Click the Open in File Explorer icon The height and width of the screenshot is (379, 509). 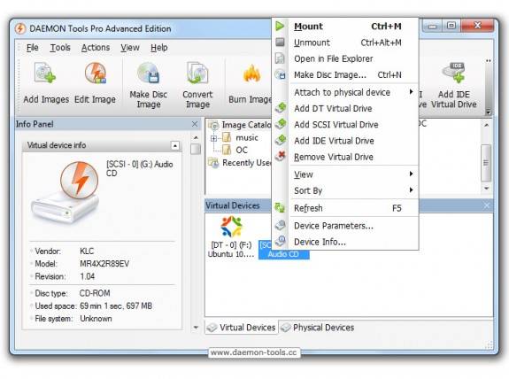click(x=280, y=58)
